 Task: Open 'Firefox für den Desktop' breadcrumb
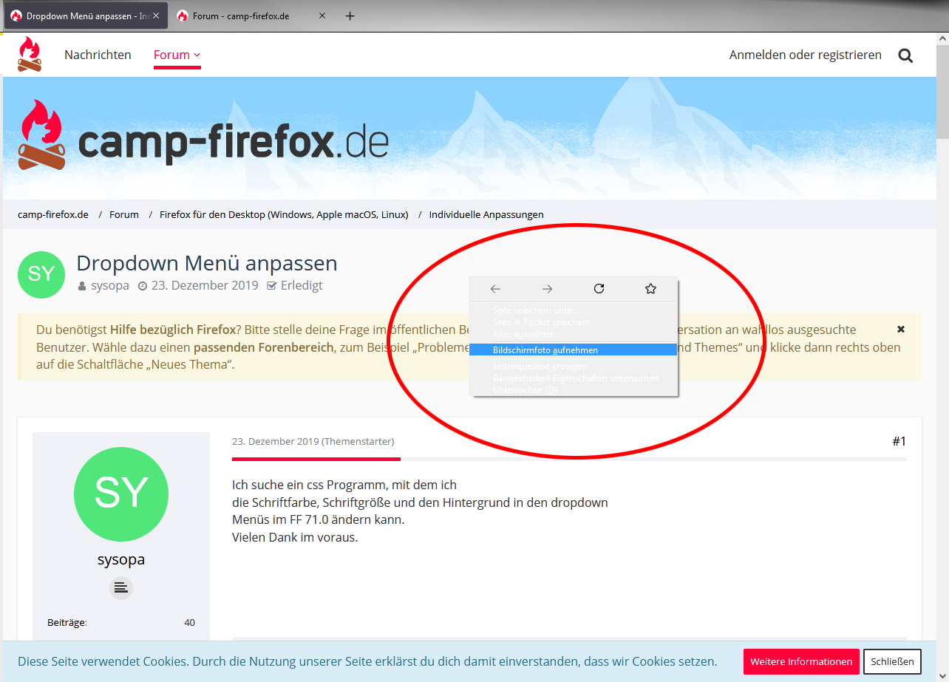pos(284,214)
